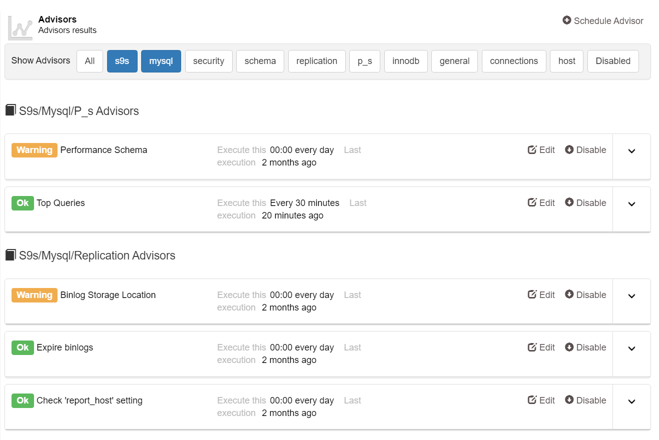The width and height of the screenshot is (659, 440).
Task: Click the plus icon beside Schedule Advisor
Action: tap(567, 20)
